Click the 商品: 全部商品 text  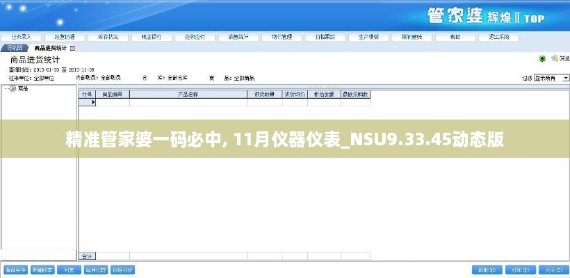coord(232,78)
